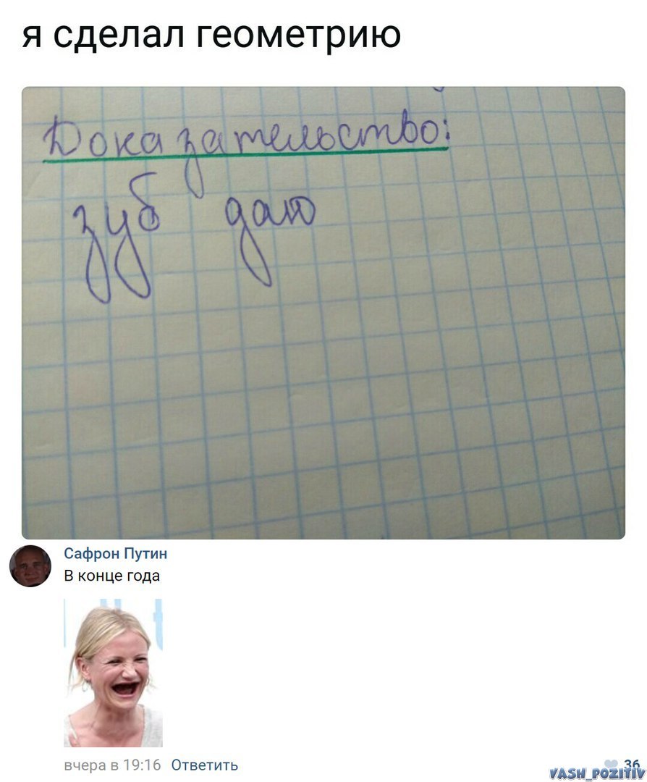Like the comment via the heart icon
Image resolution: width=647 pixels, height=782 pixels.
pyautogui.click(x=610, y=764)
